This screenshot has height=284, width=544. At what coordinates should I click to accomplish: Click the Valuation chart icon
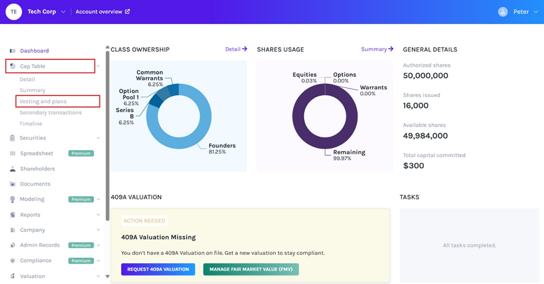tap(12, 276)
